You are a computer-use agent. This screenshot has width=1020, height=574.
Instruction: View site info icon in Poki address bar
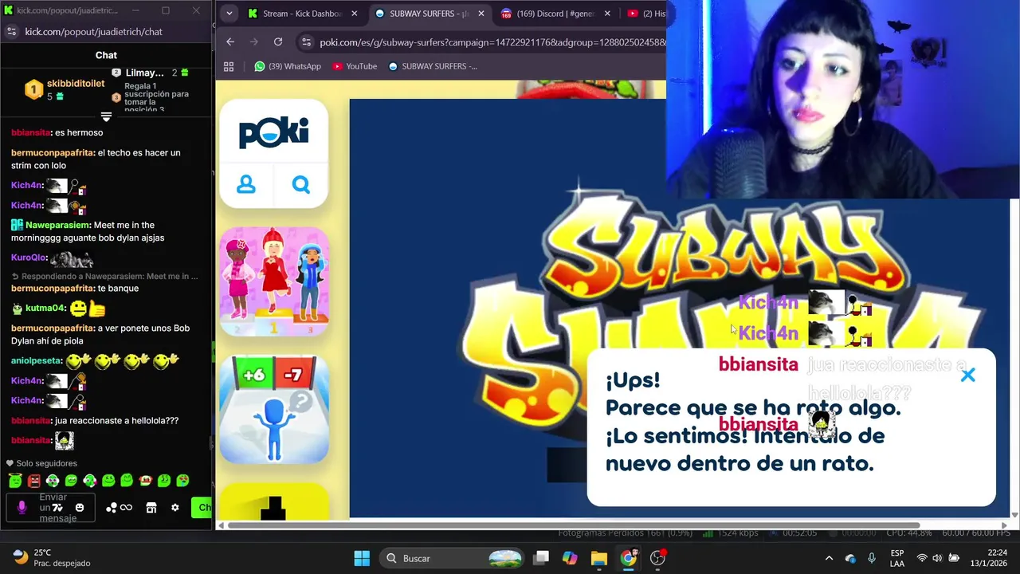[305, 42]
